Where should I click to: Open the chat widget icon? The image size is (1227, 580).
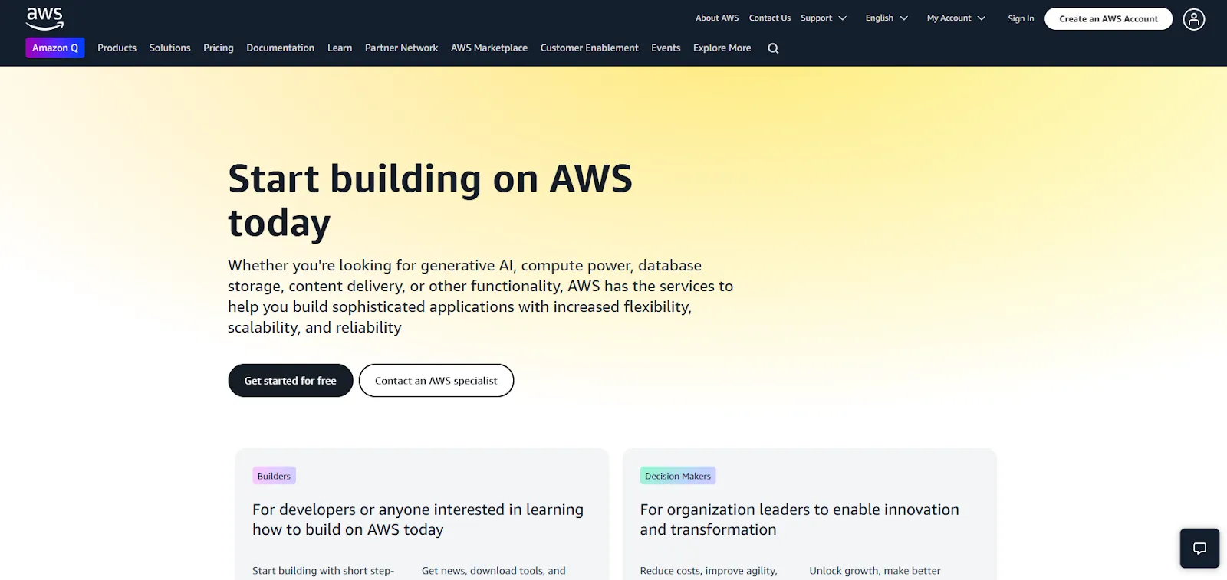[x=1199, y=548]
